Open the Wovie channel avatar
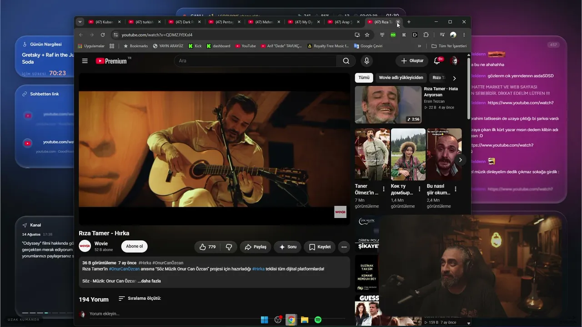This screenshot has height=327, width=582. [85, 246]
